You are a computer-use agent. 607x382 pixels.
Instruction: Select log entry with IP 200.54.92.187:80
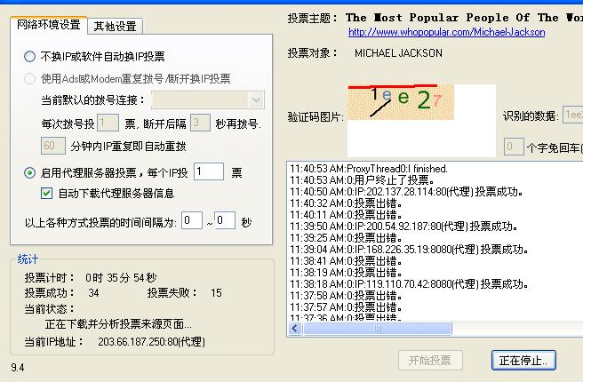(x=403, y=226)
